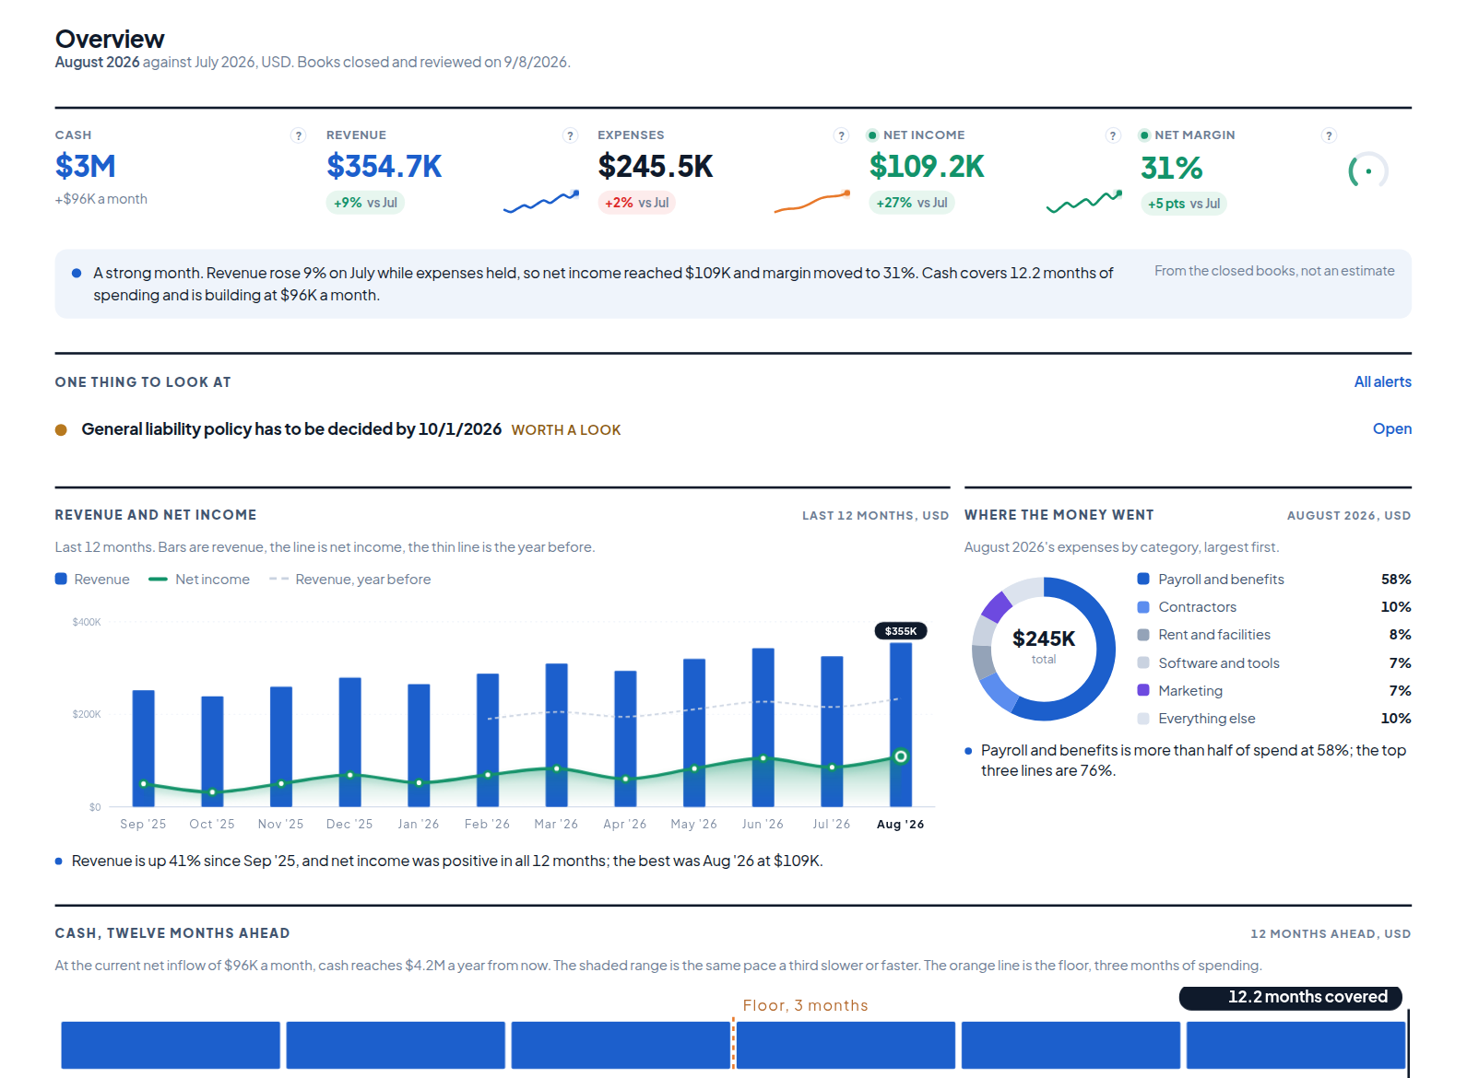This screenshot has height=1078, width=1467.
Task: Click the 58% payroll share value
Action: pos(1396,580)
